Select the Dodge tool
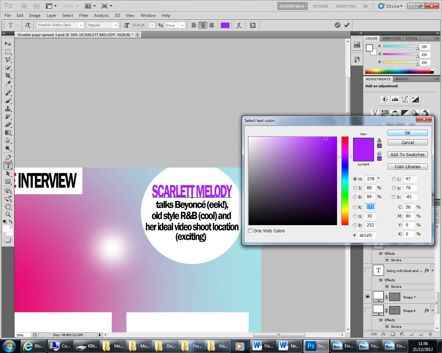Screen dimensions: 442x353 coord(8,148)
